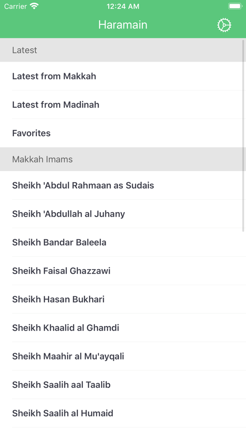Tap the 12:24 AM clock
Image resolution: width=246 pixels, height=437 pixels.
(123, 6)
